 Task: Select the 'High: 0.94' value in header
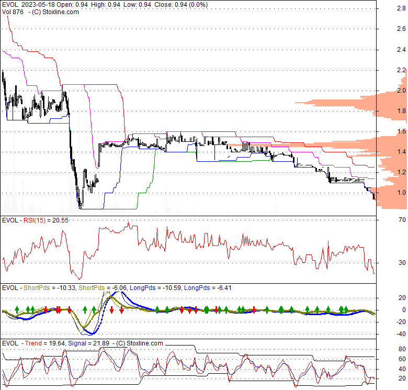tap(105, 5)
